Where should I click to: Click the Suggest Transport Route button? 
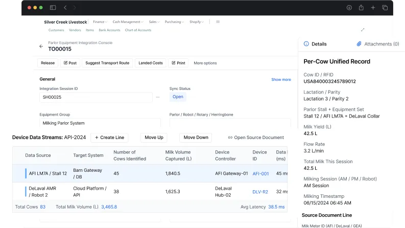[x=107, y=63]
